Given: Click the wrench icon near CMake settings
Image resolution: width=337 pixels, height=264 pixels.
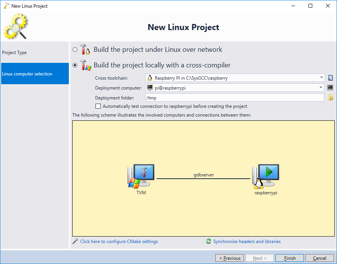Looking at the screenshot, I should tap(75, 241).
